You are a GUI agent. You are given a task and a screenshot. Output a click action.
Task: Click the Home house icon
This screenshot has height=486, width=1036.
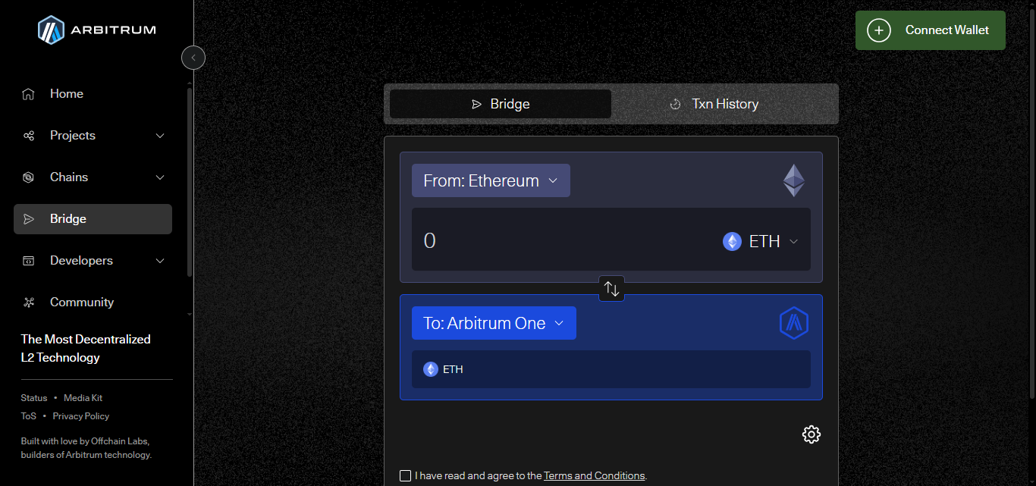[x=29, y=94]
